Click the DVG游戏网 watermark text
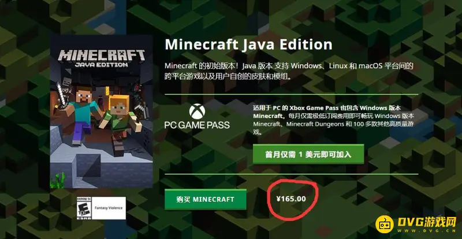 coord(427,221)
